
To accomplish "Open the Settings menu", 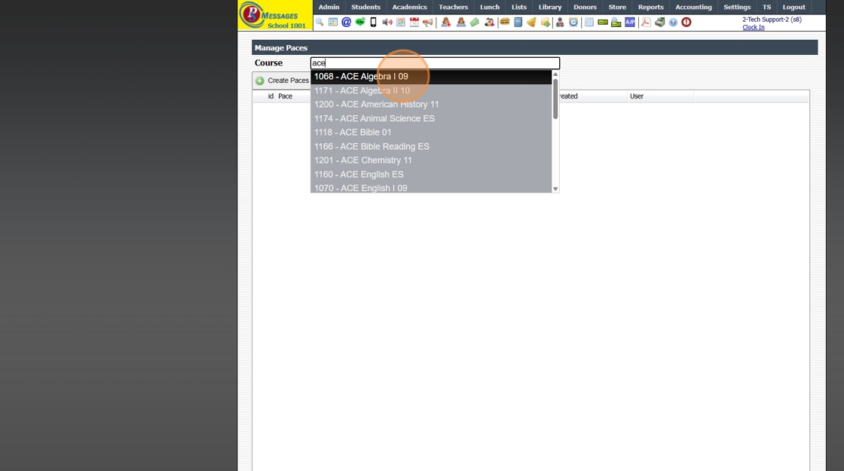I will tap(737, 7).
